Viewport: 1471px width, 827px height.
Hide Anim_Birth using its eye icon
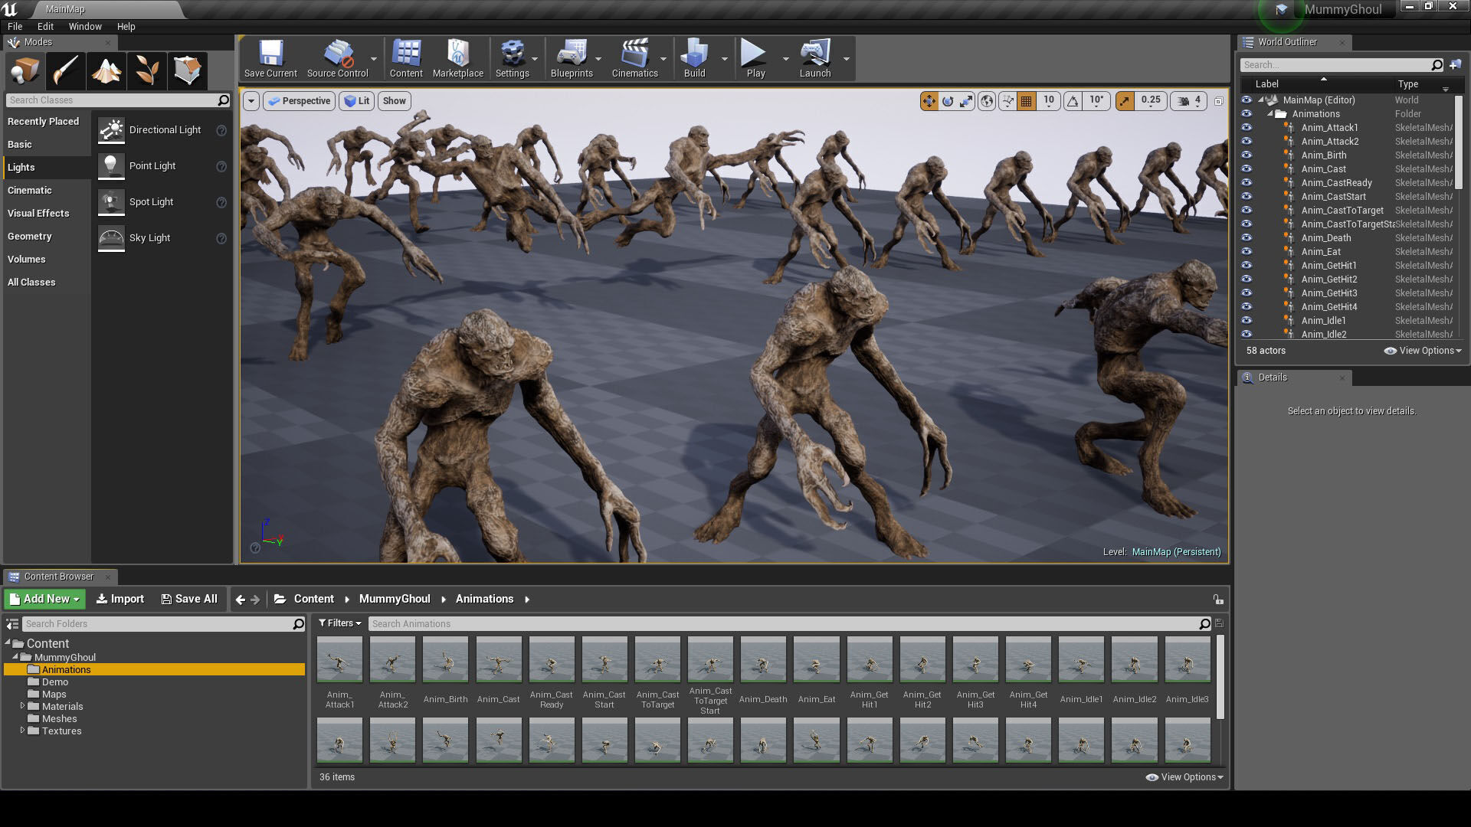click(1247, 155)
